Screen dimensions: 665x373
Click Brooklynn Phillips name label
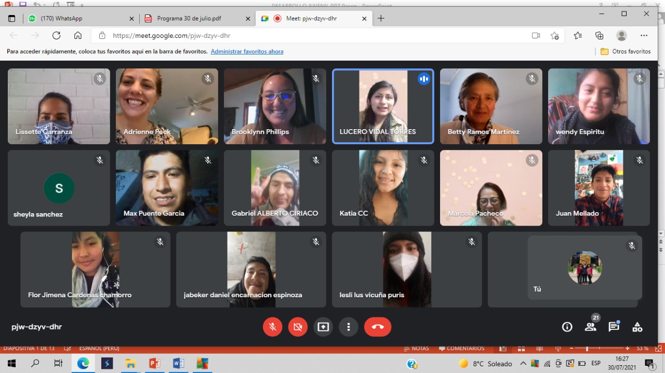coord(260,132)
